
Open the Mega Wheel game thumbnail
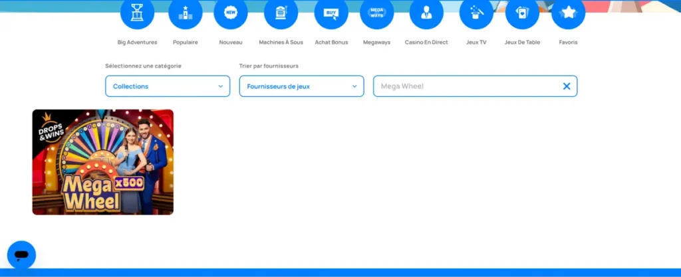[103, 162]
